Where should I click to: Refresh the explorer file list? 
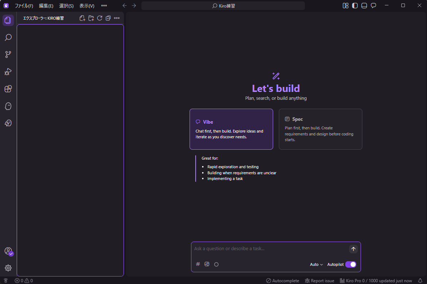[x=100, y=18]
